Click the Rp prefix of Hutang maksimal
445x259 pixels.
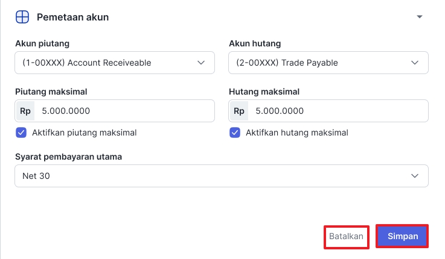239,111
